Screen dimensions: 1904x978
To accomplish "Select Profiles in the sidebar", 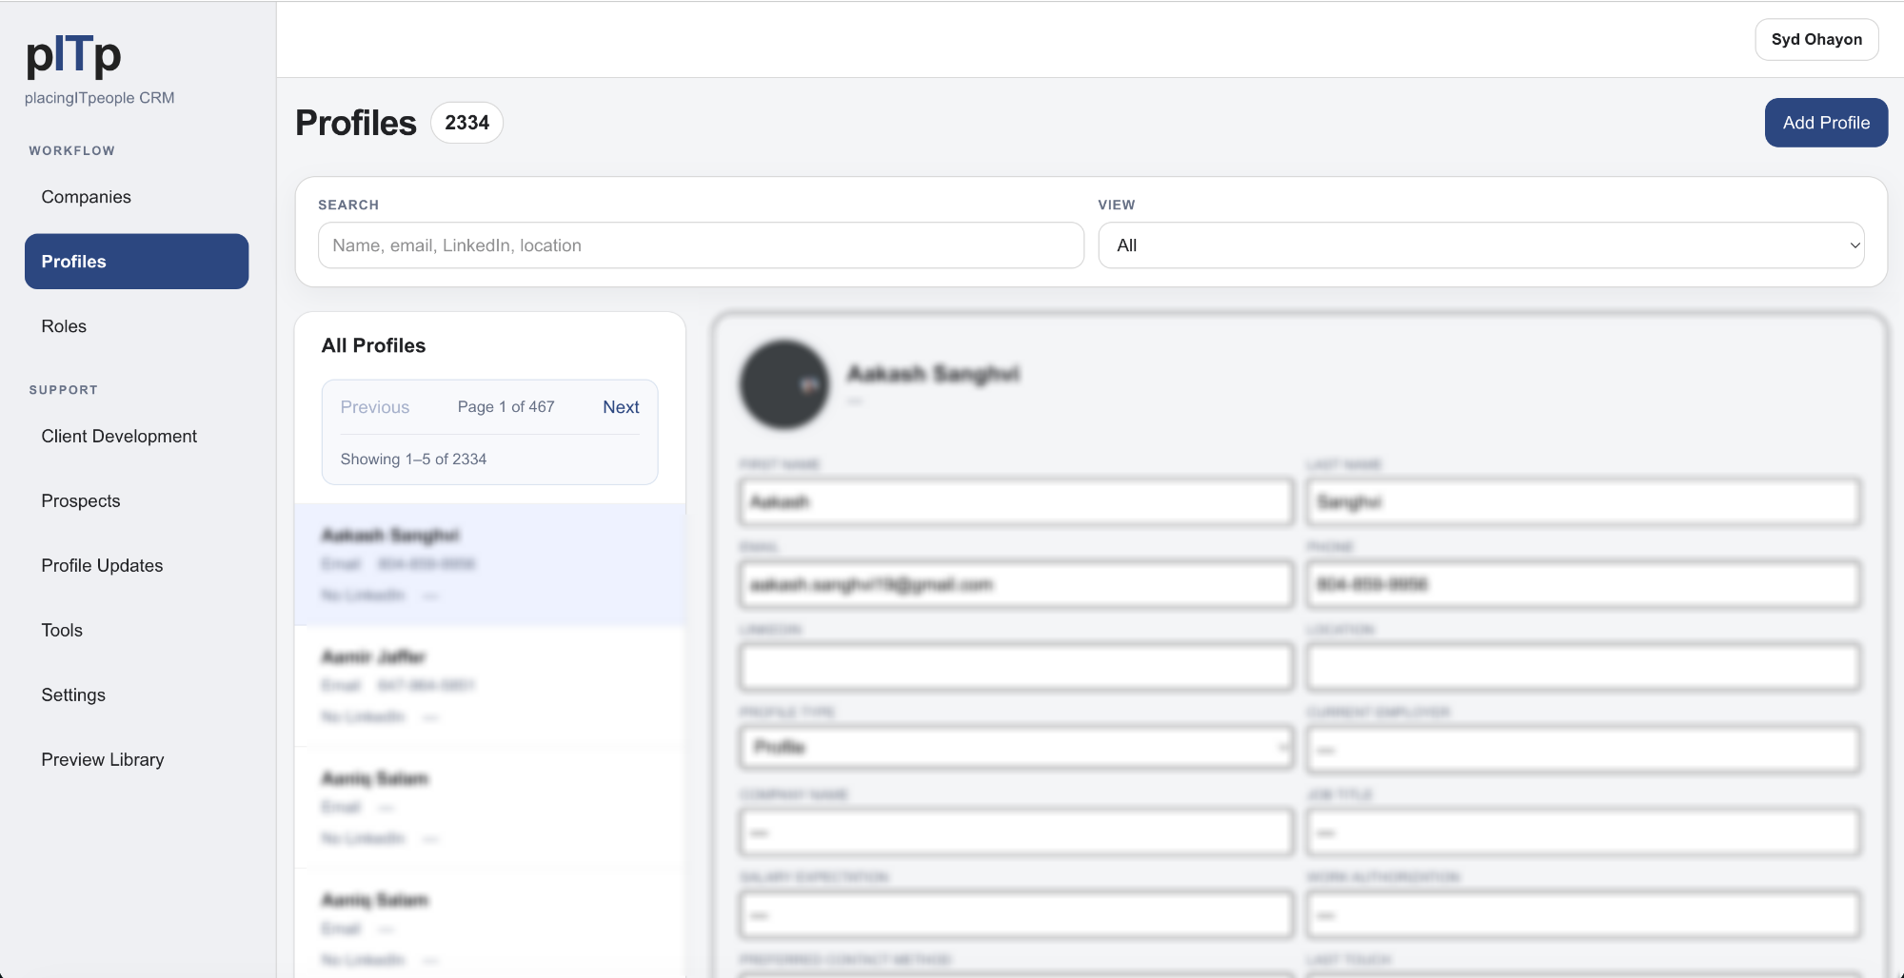I will coord(136,262).
